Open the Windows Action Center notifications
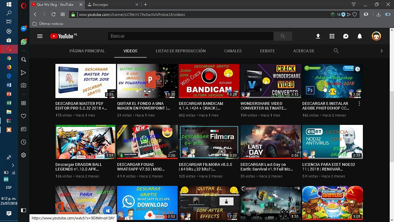 (9, 213)
